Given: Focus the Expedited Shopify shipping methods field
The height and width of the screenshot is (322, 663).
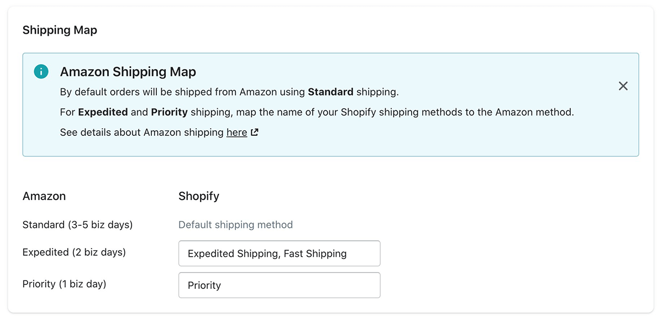Looking at the screenshot, I should [279, 254].
